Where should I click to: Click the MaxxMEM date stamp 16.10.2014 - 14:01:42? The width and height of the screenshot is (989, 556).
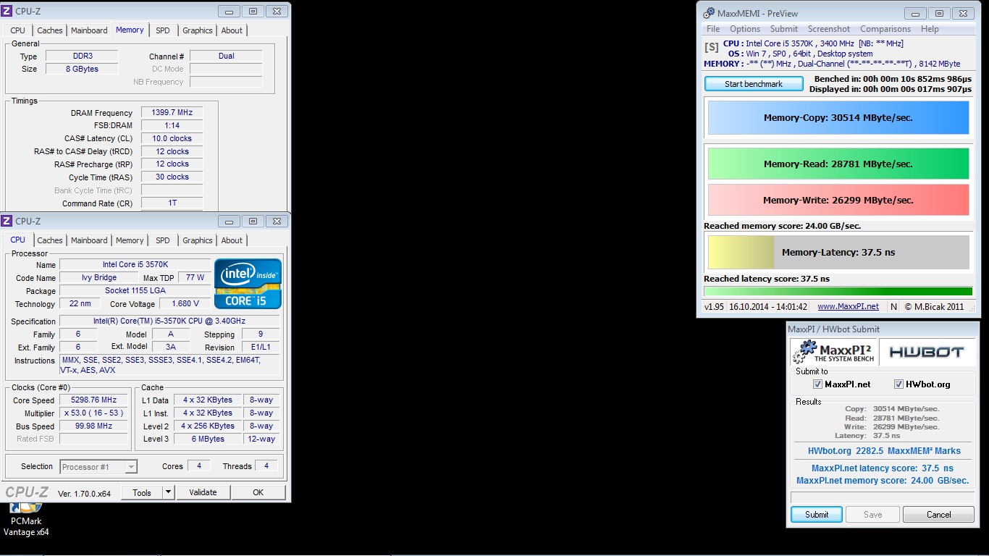pyautogui.click(x=768, y=306)
